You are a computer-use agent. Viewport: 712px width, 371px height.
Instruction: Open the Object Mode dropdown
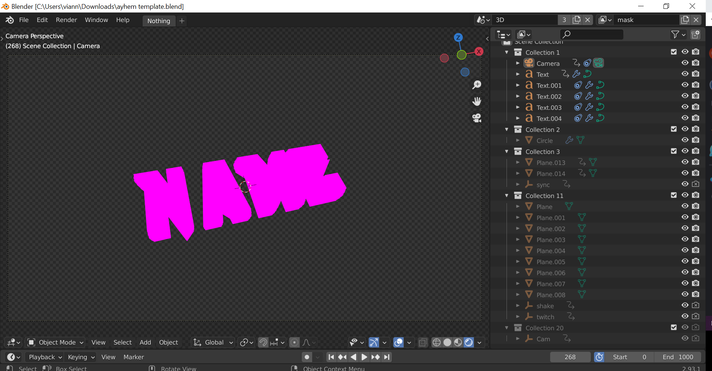pyautogui.click(x=56, y=342)
